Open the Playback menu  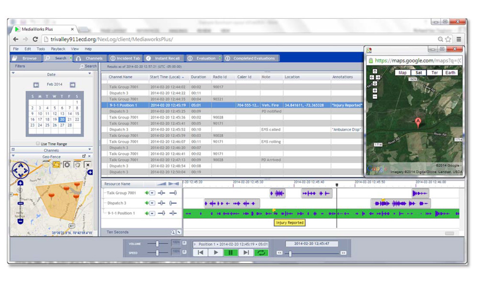tap(58, 49)
